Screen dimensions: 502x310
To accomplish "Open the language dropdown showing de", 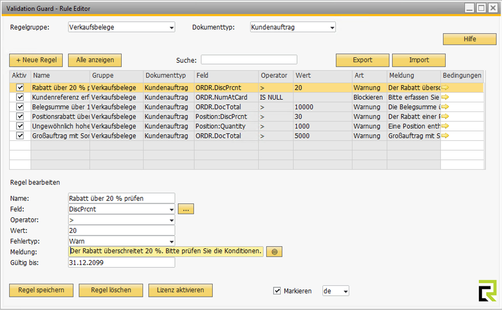I will point(346,291).
